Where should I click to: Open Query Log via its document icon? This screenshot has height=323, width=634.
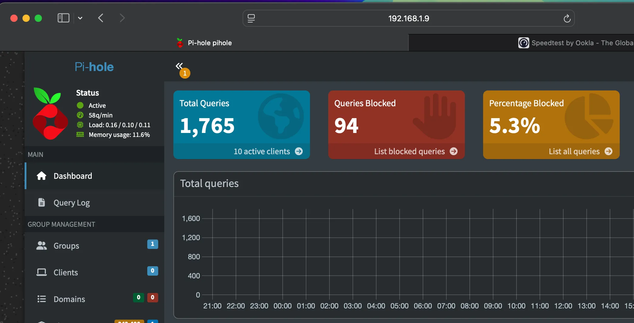click(42, 202)
